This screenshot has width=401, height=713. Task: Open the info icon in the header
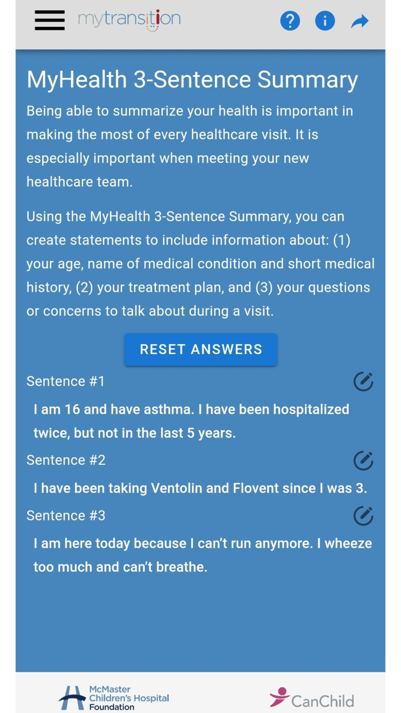coord(325,21)
